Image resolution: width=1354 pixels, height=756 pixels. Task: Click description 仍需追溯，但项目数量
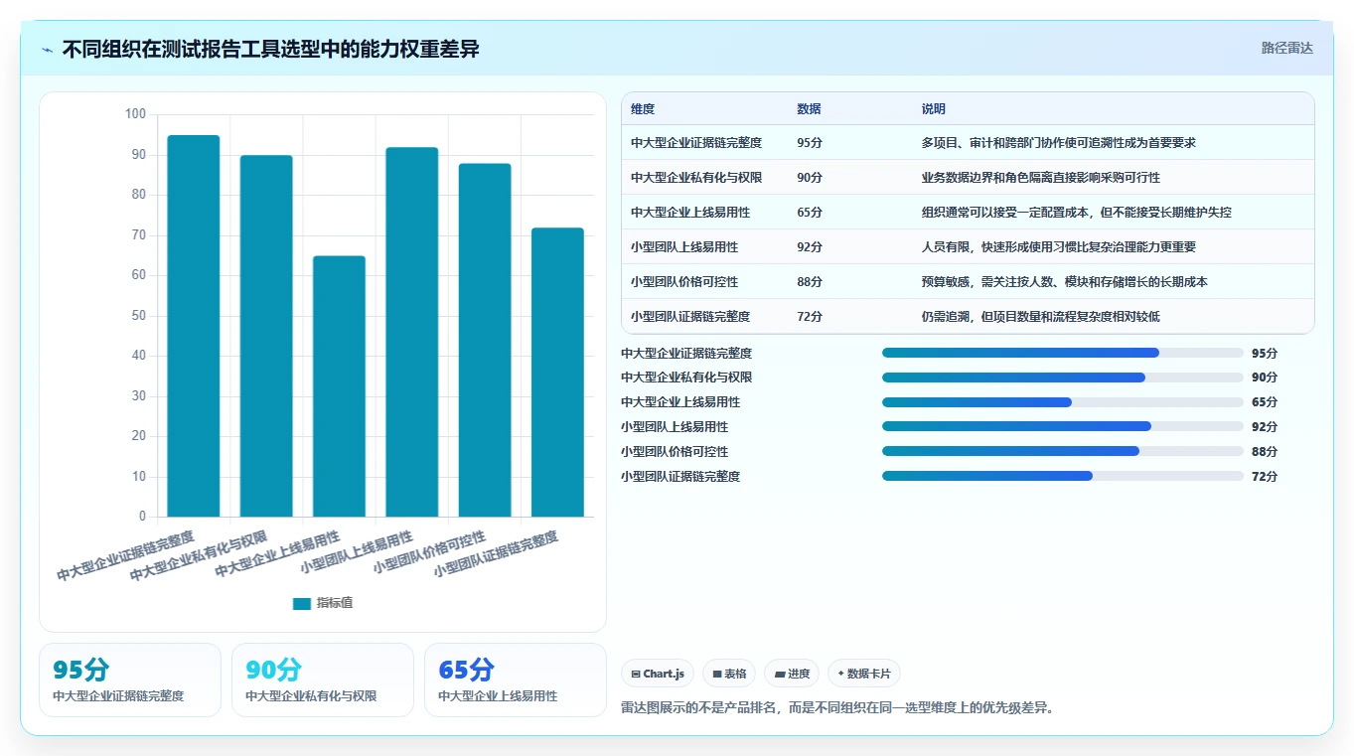1041,317
